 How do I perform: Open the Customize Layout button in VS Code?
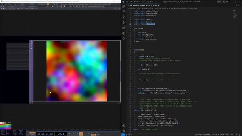228,2
